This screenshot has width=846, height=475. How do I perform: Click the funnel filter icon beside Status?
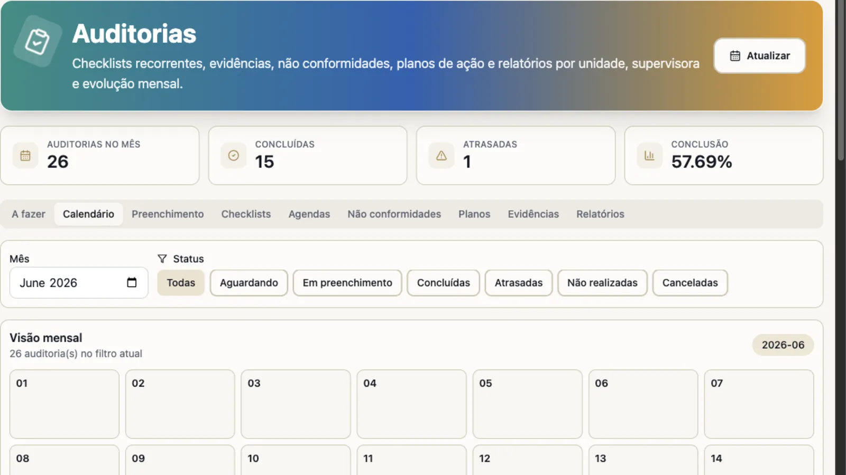tap(162, 259)
